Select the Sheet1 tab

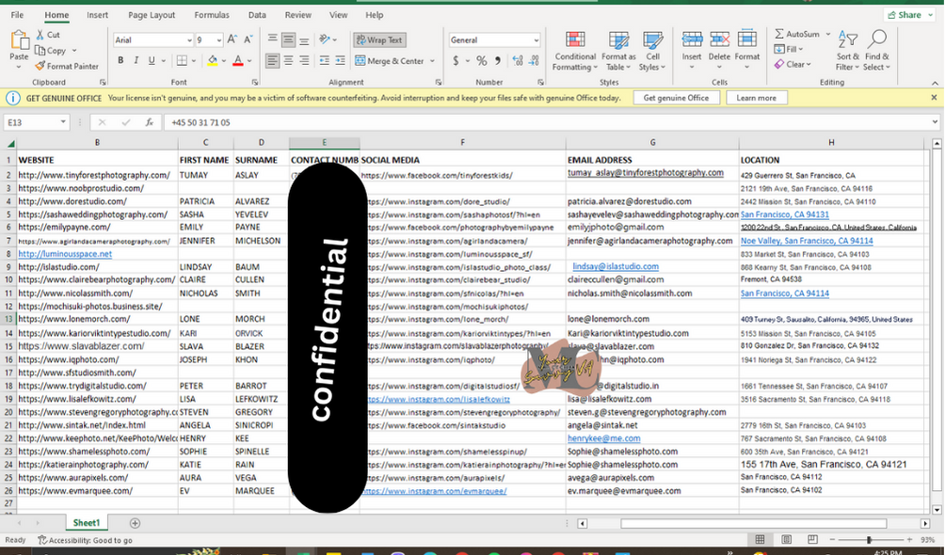tap(87, 523)
